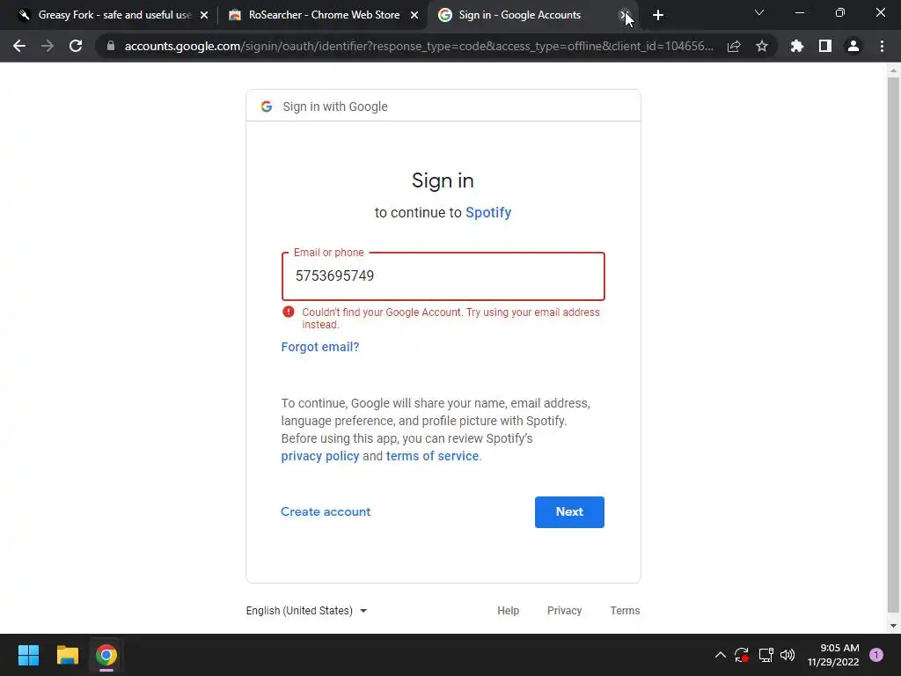The image size is (901, 676).
Task: Open the notification center badge
Action: pyautogui.click(x=876, y=655)
